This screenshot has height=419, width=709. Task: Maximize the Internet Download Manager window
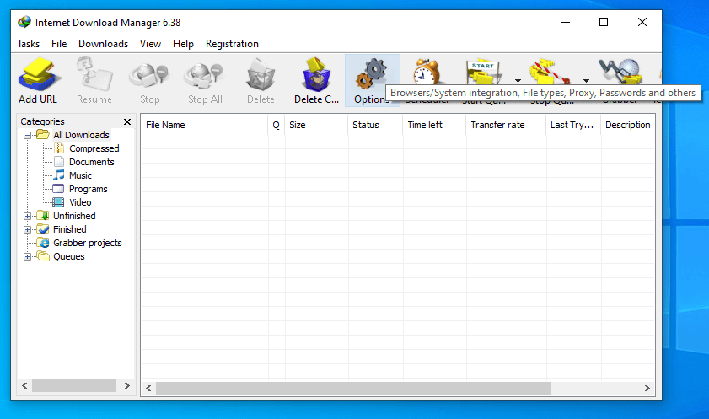coord(603,22)
